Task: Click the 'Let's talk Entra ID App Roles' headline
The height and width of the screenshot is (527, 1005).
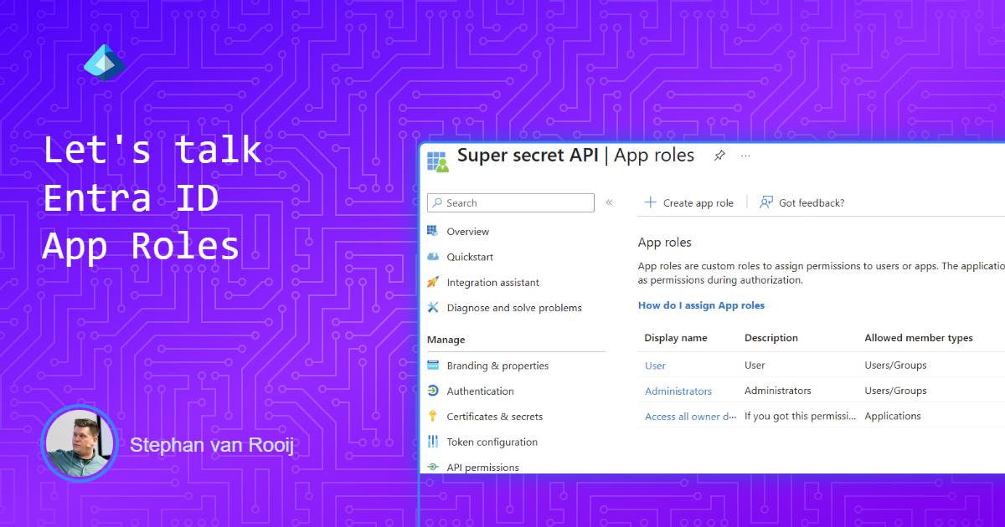Action: (x=152, y=198)
